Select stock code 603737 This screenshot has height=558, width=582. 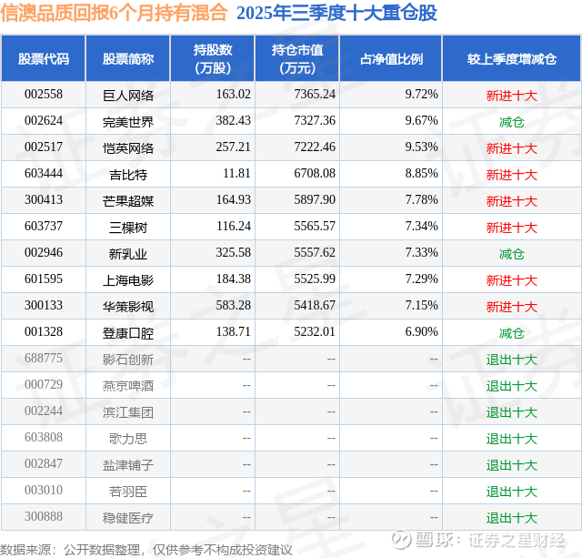[x=44, y=226]
